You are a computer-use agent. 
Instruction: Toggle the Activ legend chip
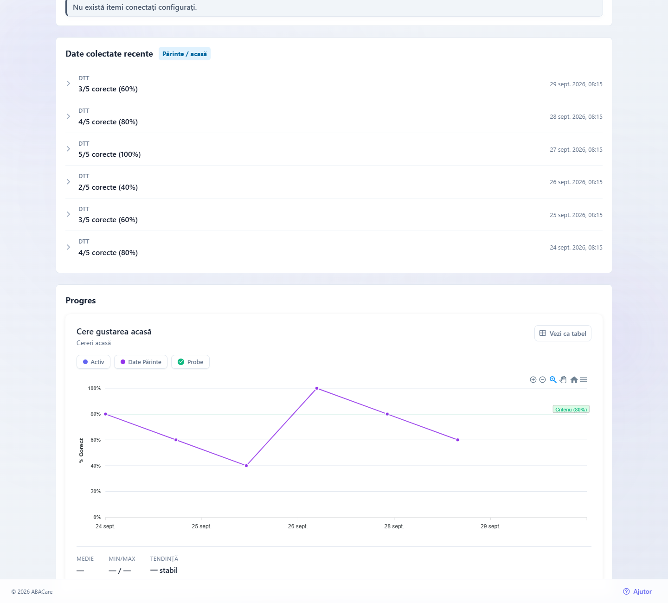pos(93,362)
